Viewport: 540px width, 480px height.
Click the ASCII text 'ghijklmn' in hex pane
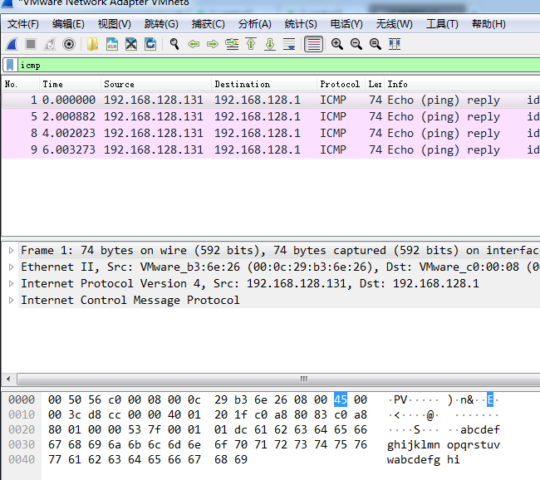coord(413,445)
